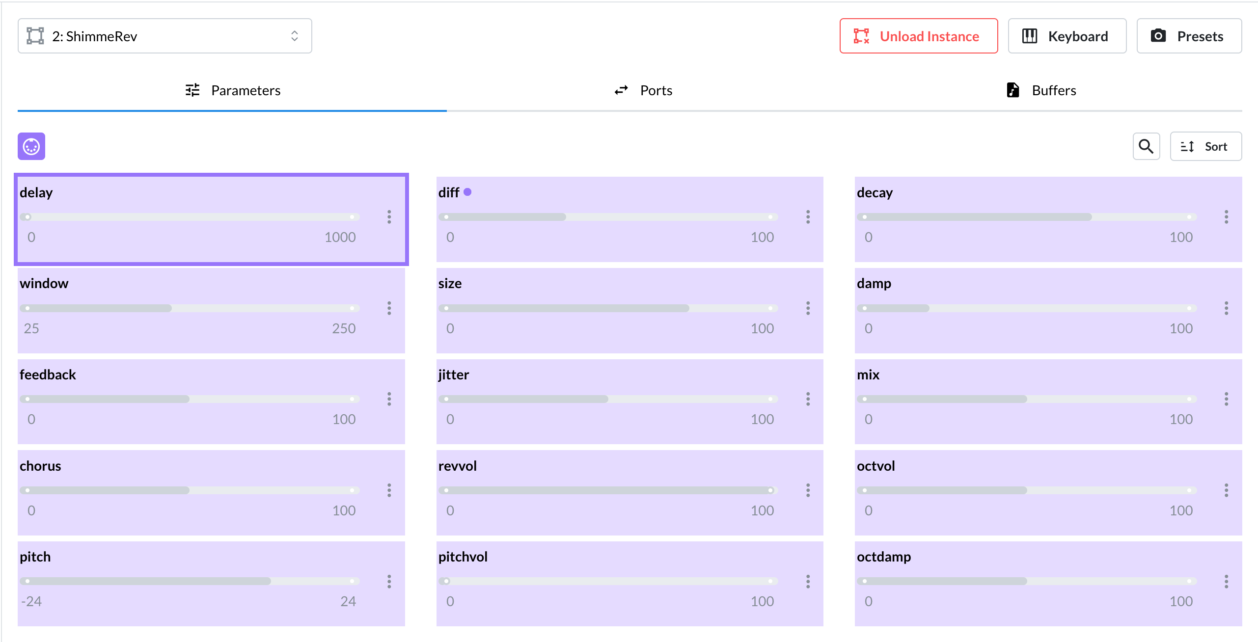Open the options menu for the jitter parameter
The image size is (1258, 642).
(x=807, y=400)
